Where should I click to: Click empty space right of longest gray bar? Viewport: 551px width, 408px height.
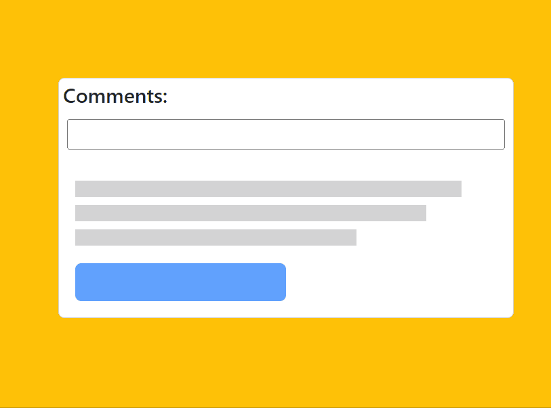click(x=487, y=189)
